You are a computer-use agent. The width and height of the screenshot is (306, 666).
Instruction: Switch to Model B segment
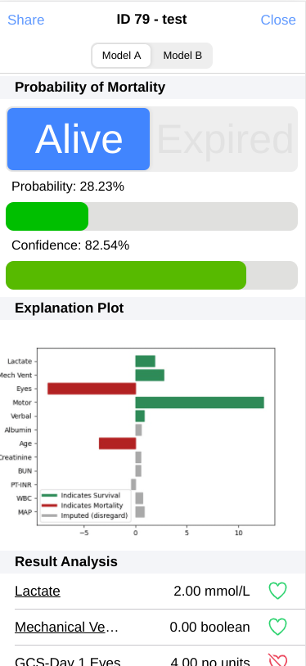coord(182,56)
